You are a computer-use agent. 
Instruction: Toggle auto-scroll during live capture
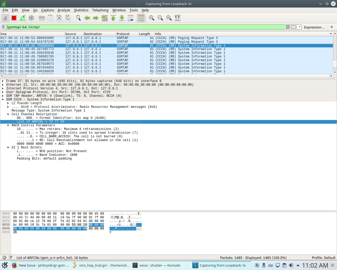[x=131, y=18]
